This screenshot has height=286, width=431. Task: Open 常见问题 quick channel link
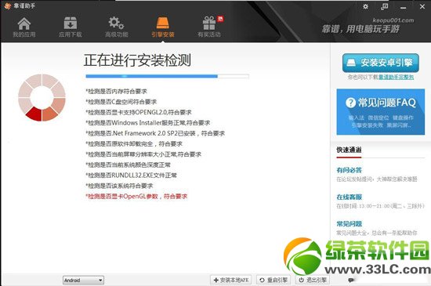click(349, 223)
